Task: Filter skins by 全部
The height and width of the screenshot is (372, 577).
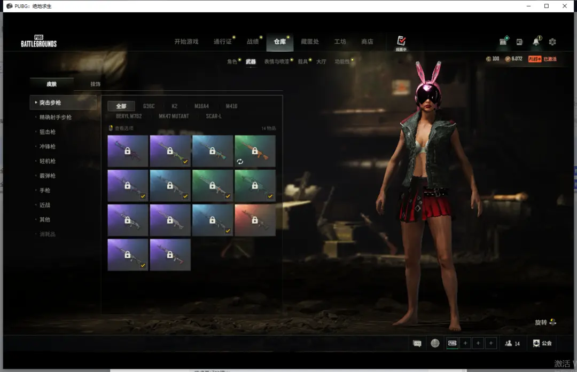Action: coord(121,106)
